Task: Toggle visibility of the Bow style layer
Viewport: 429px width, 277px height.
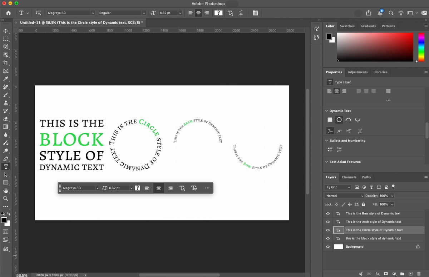Action: point(328,213)
